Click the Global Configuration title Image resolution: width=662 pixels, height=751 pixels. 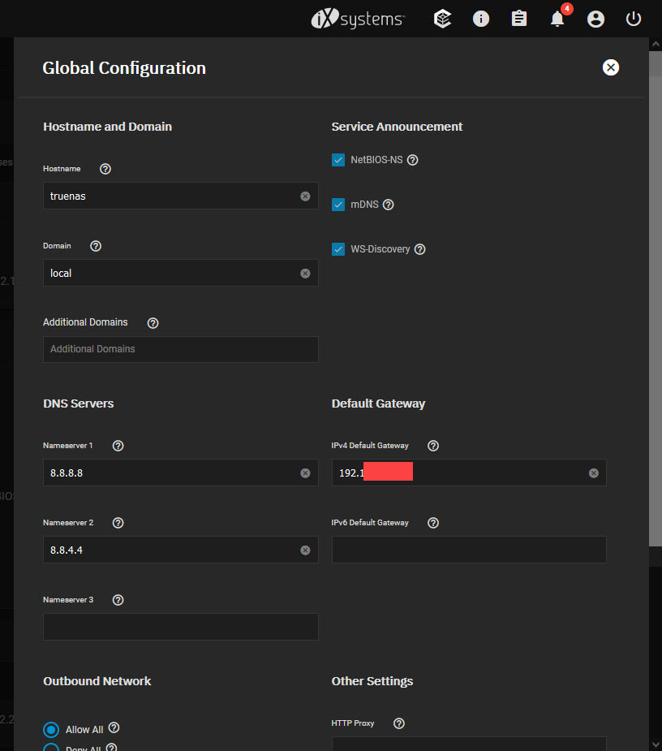124,68
